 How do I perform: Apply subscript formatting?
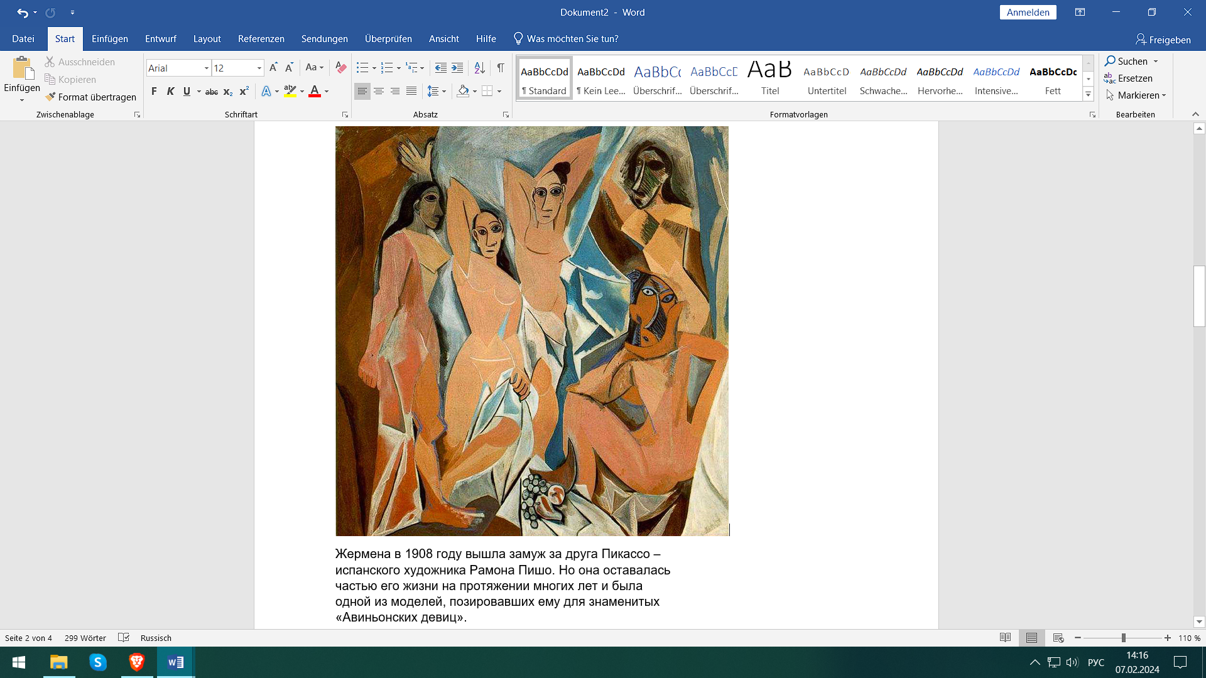pyautogui.click(x=228, y=92)
